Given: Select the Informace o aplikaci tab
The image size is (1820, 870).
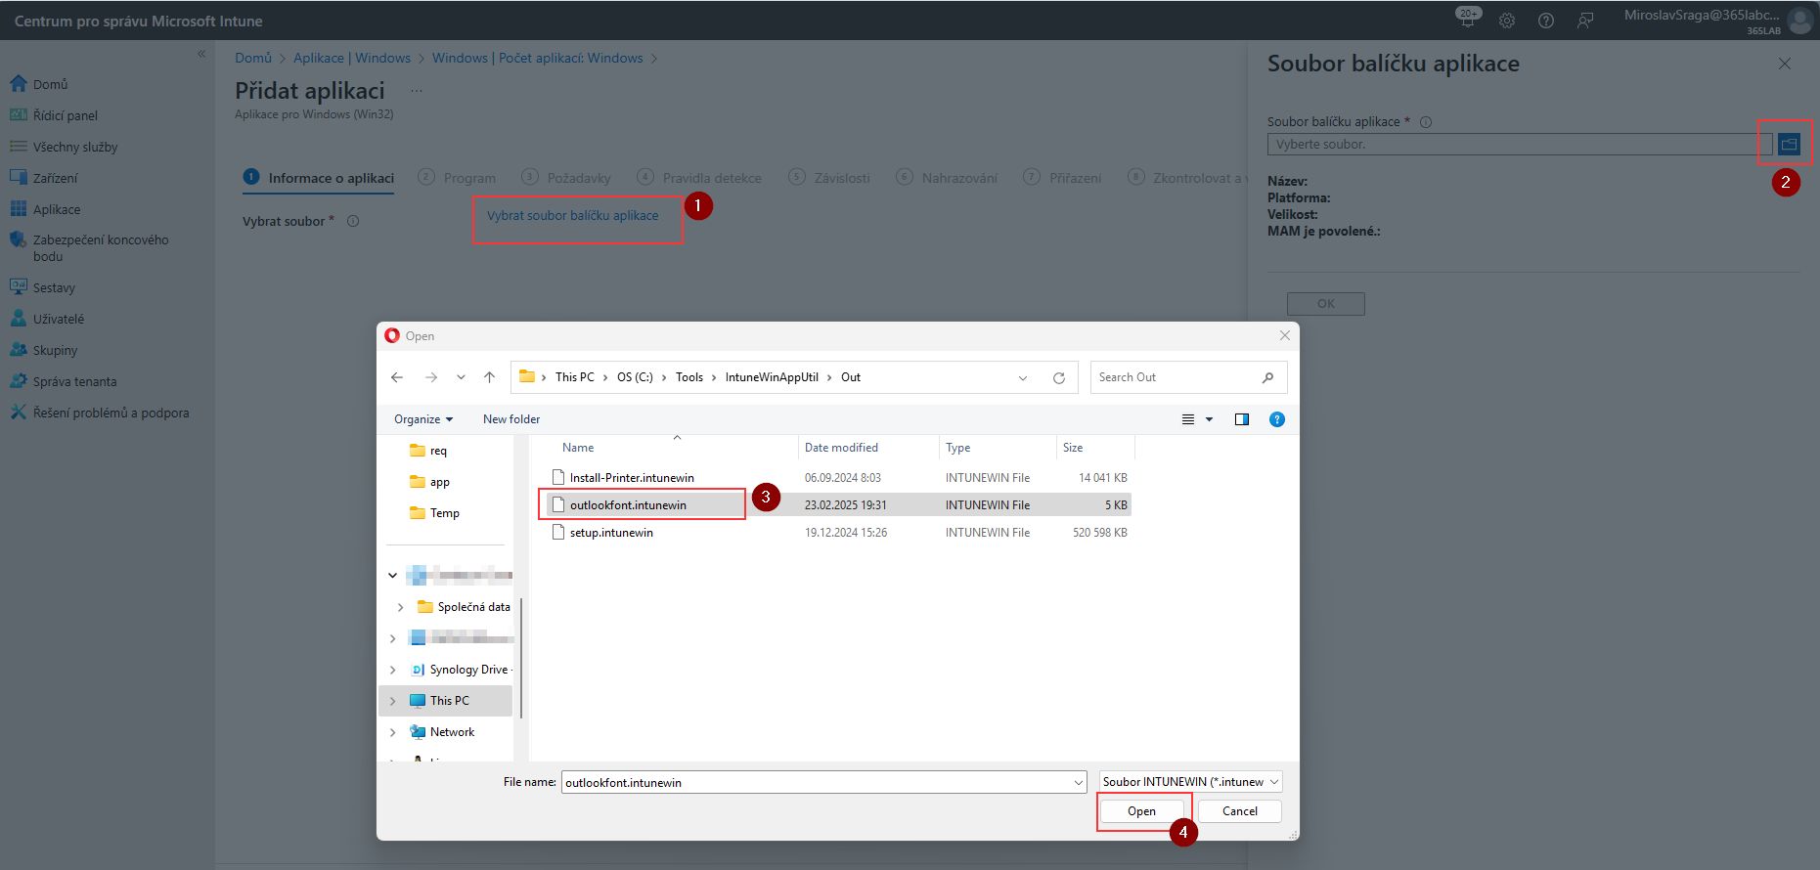Looking at the screenshot, I should [319, 178].
